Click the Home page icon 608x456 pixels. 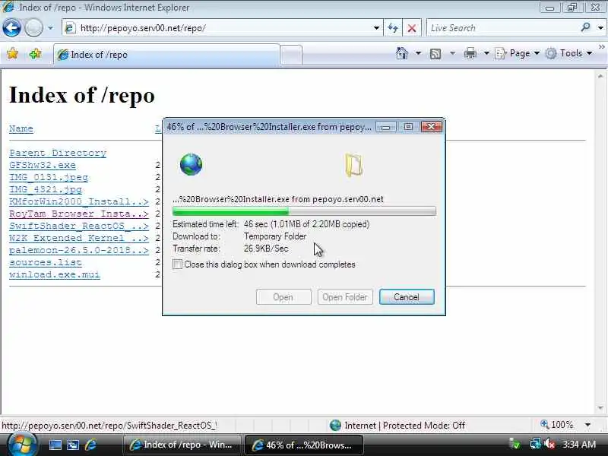pos(402,53)
